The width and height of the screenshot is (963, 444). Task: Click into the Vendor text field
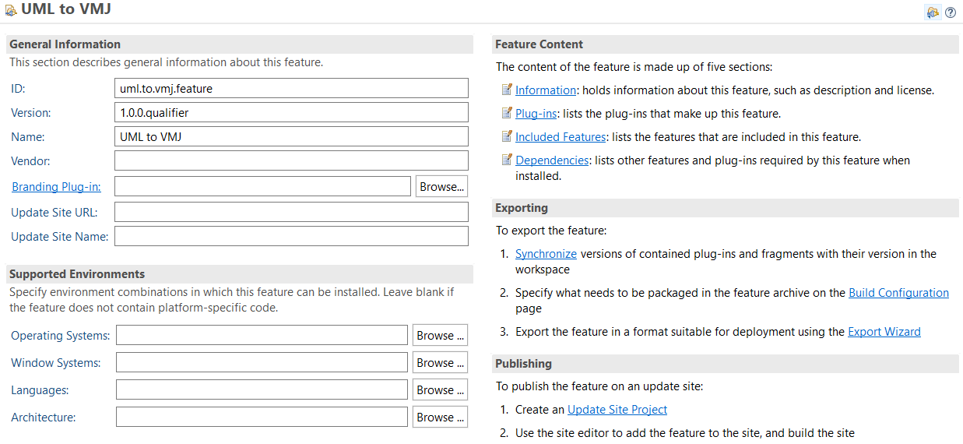(x=291, y=160)
